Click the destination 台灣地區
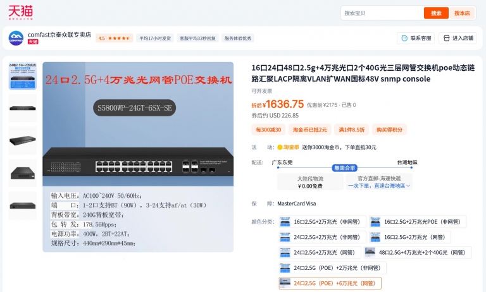The height and width of the screenshot is (292, 486). pos(408,162)
